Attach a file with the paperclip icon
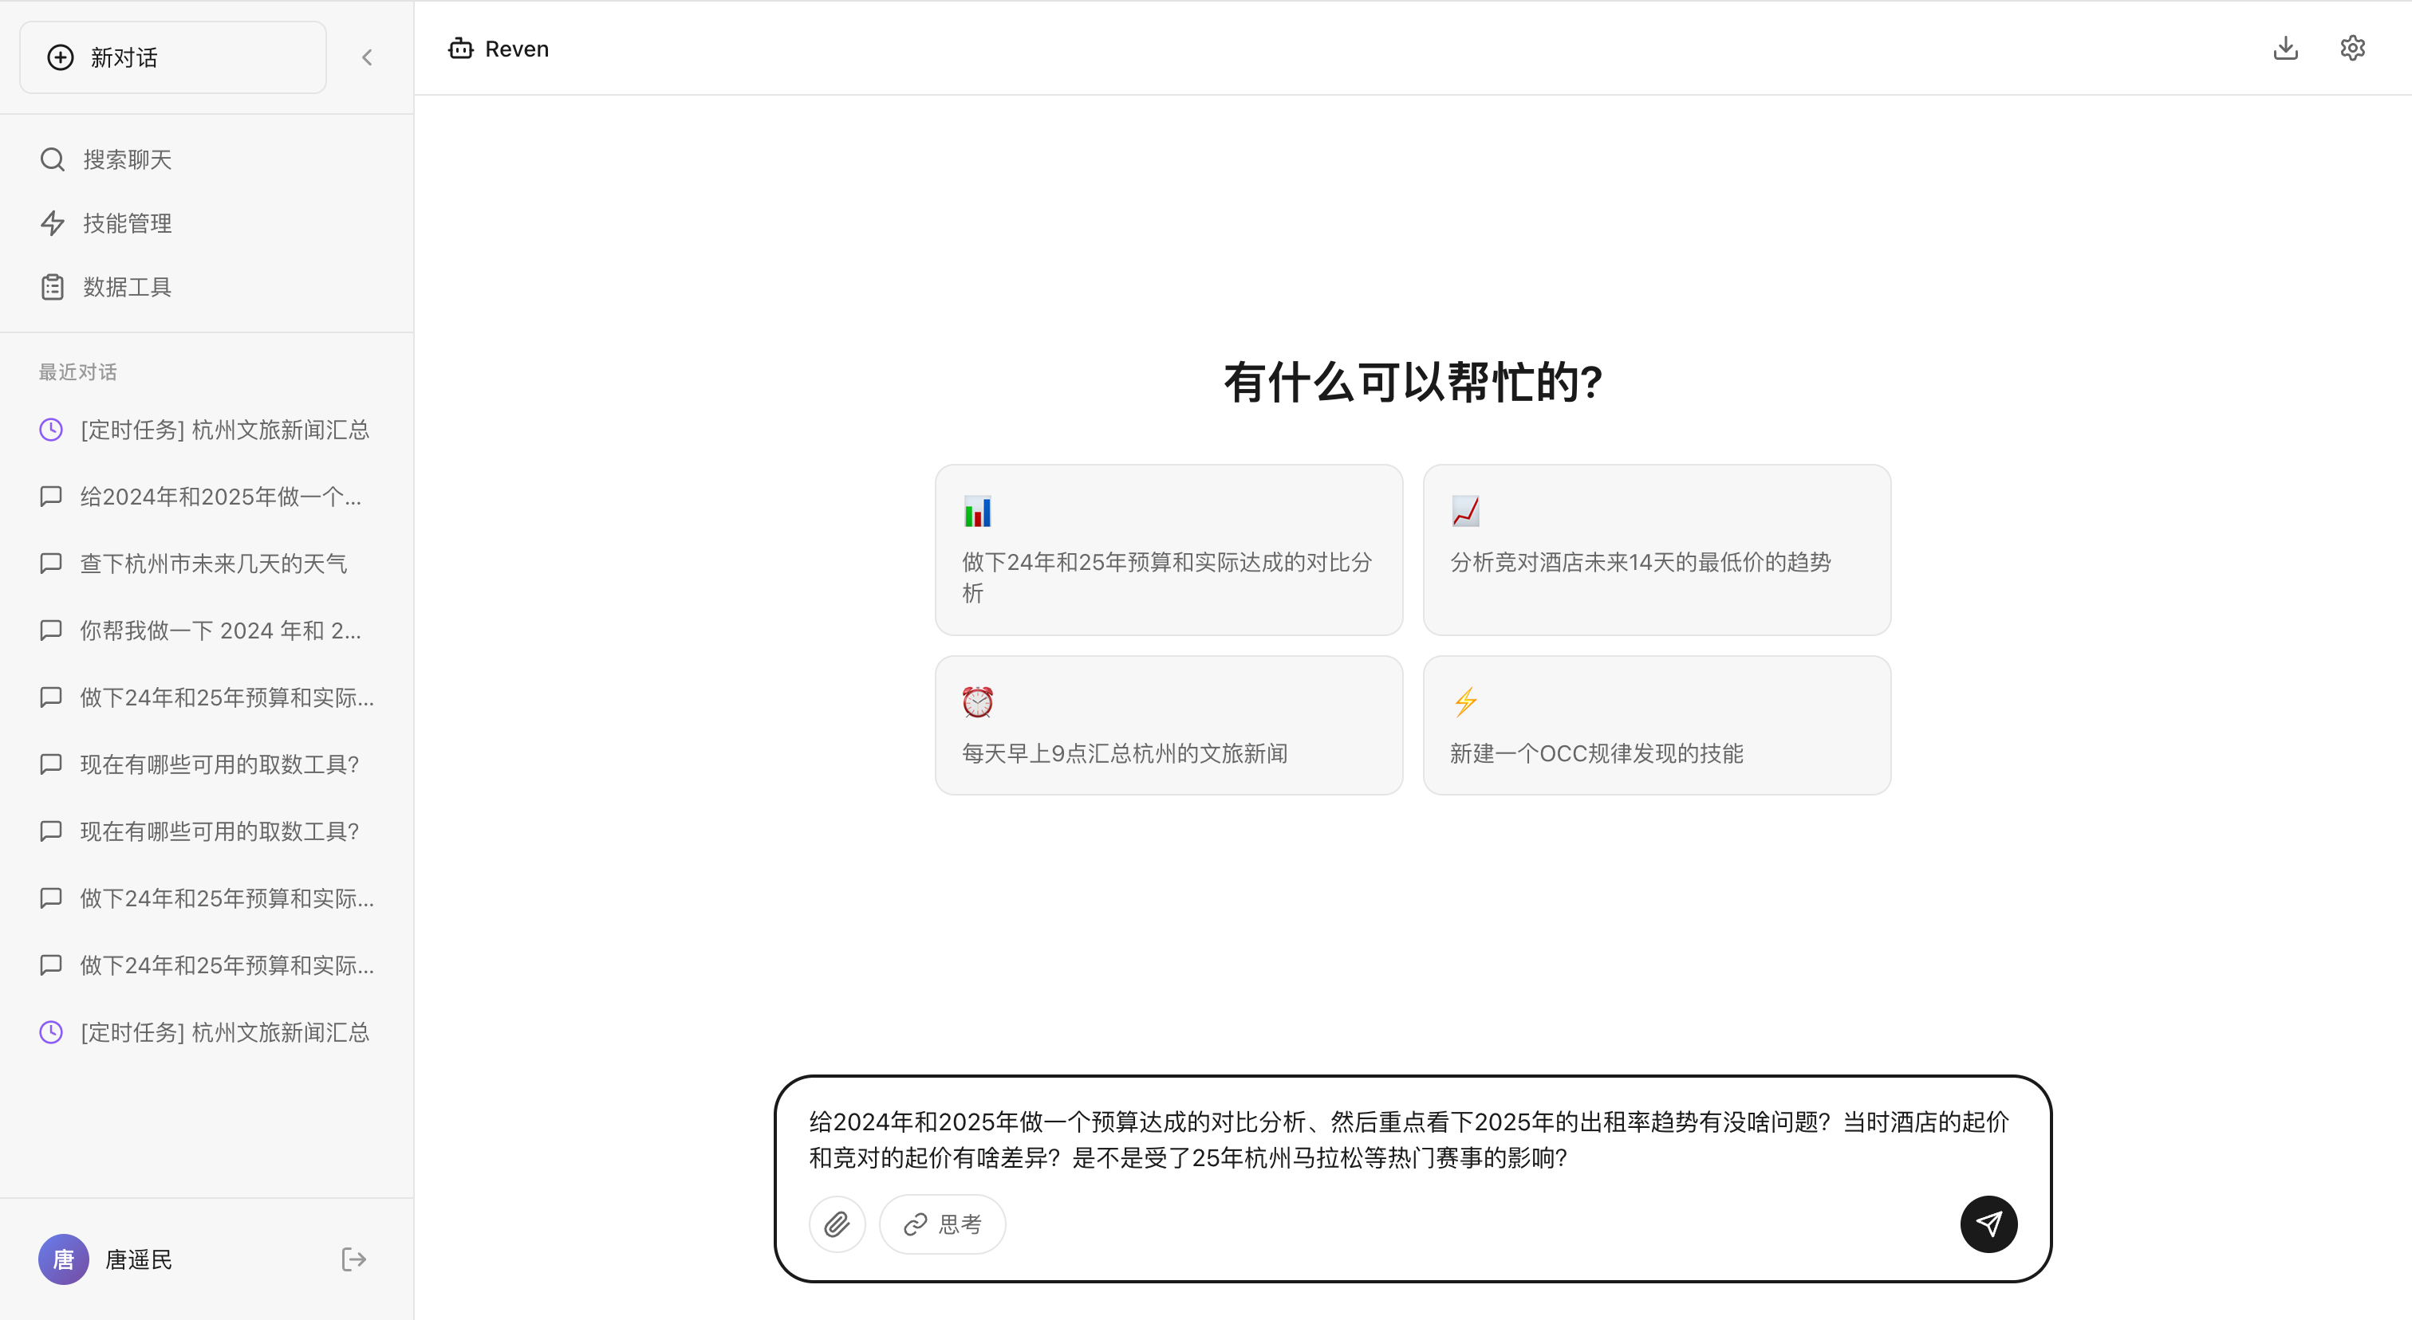The height and width of the screenshot is (1320, 2412). pos(837,1224)
